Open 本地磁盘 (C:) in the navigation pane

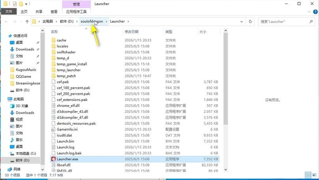coord(25,153)
